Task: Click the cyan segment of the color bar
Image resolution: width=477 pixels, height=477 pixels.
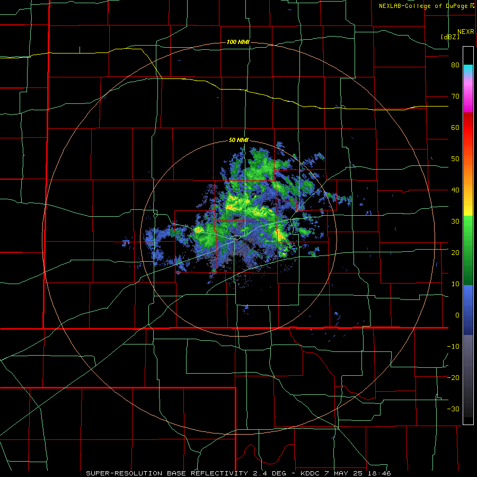Action: (x=468, y=70)
